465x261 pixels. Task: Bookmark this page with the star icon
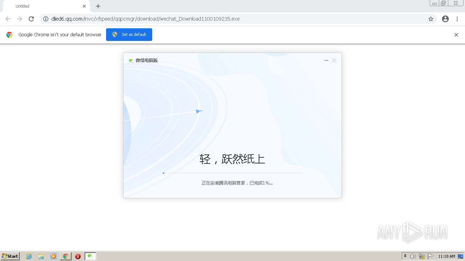coord(431,19)
